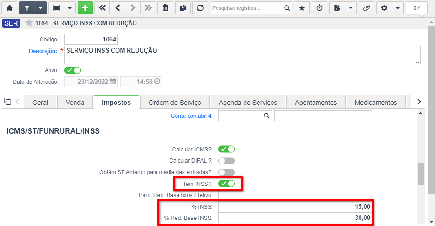Jump to first record arrow

(x=102, y=8)
